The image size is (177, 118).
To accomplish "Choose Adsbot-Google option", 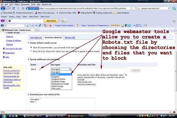I will (61, 86).
